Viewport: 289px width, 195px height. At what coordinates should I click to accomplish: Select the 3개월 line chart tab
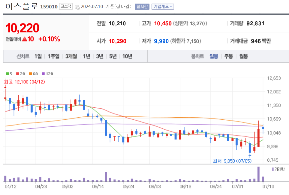pos(71,56)
